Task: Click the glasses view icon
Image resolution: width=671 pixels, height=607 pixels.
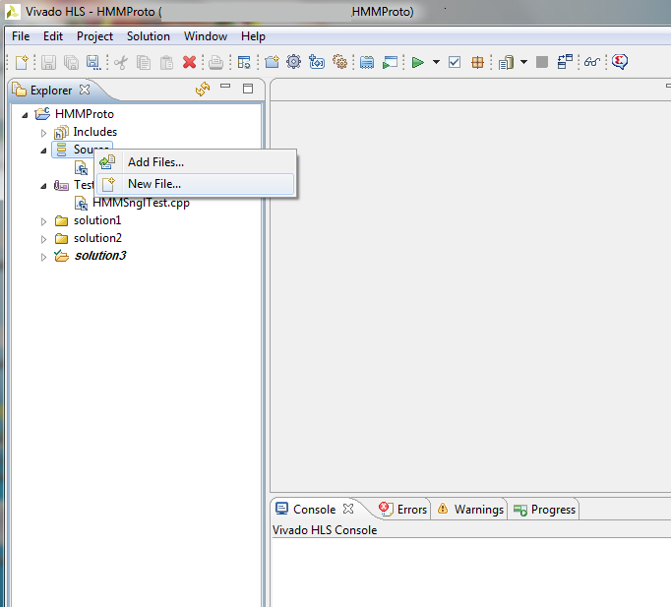Action: point(592,62)
